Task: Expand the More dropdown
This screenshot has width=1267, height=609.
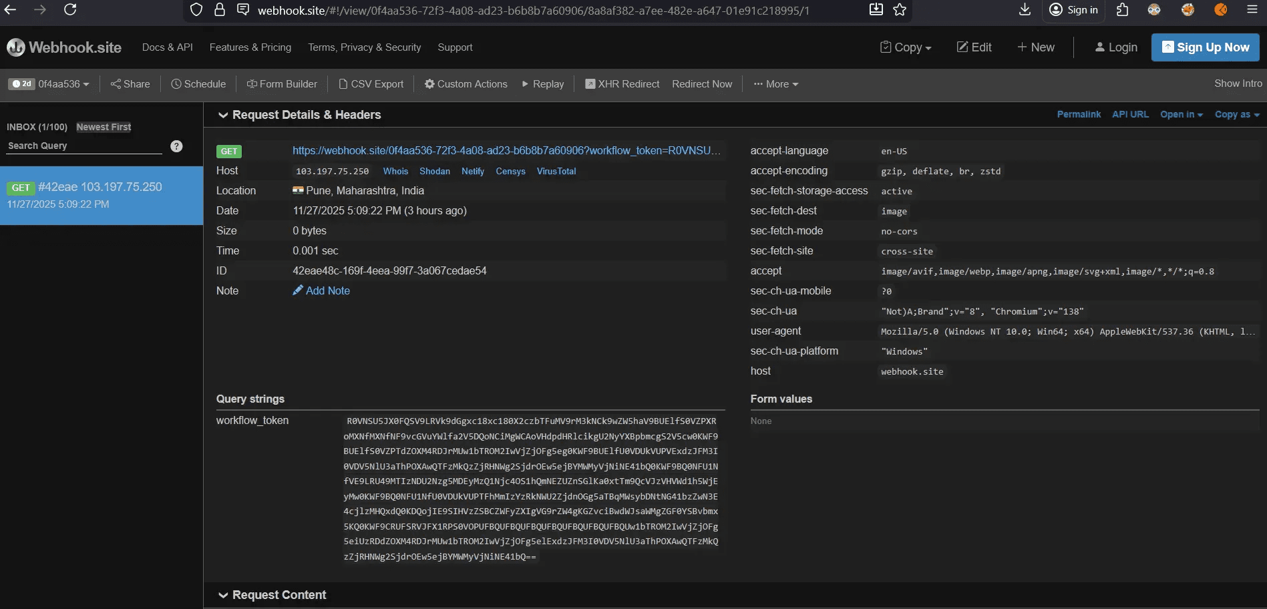Action: [x=775, y=84]
